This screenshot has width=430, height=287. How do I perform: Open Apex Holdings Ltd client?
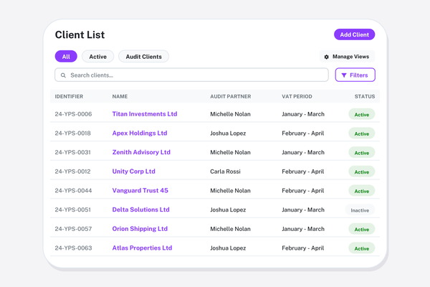click(140, 133)
